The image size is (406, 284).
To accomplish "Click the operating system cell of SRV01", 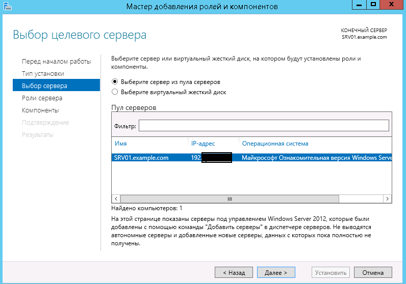I will click(x=316, y=158).
